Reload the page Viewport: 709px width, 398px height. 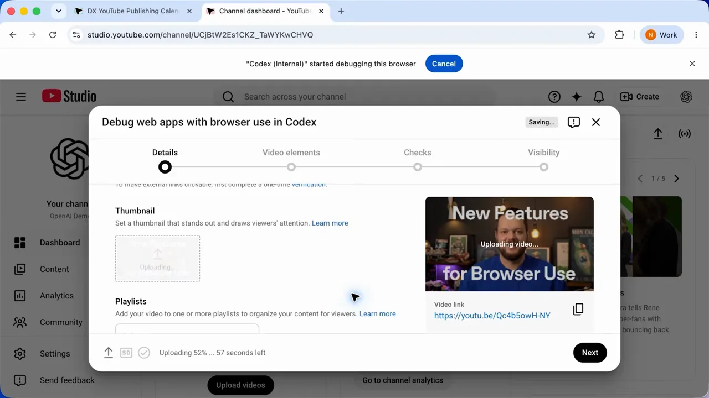(53, 35)
